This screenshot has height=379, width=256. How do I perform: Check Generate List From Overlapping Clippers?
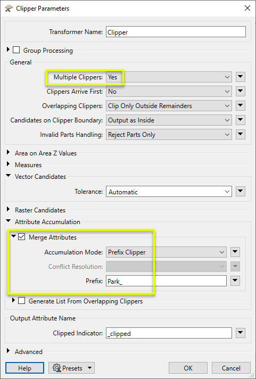pos(21,301)
